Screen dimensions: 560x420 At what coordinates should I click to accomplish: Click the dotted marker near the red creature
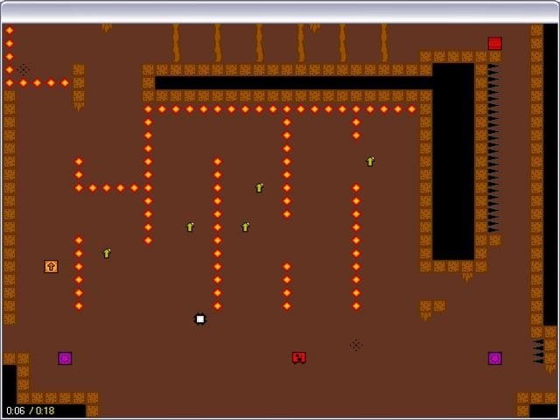pyautogui.click(x=356, y=346)
